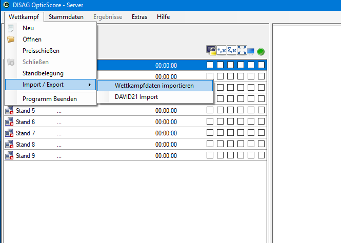Click Programm Beenden to exit
This screenshot has width=341, height=243.
(49, 99)
